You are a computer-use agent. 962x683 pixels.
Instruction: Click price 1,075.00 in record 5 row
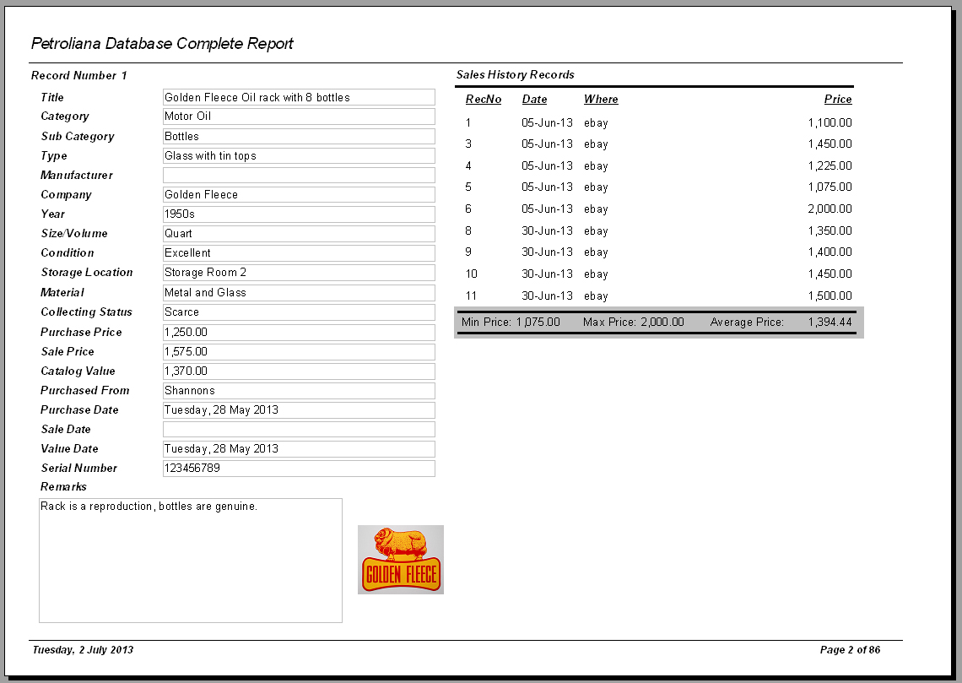830,187
